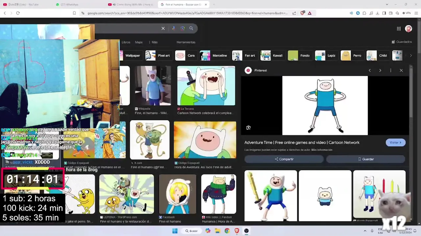The width and height of the screenshot is (421, 236).
Task: Open related tiny chibi Finn image
Action: [x=325, y=196]
